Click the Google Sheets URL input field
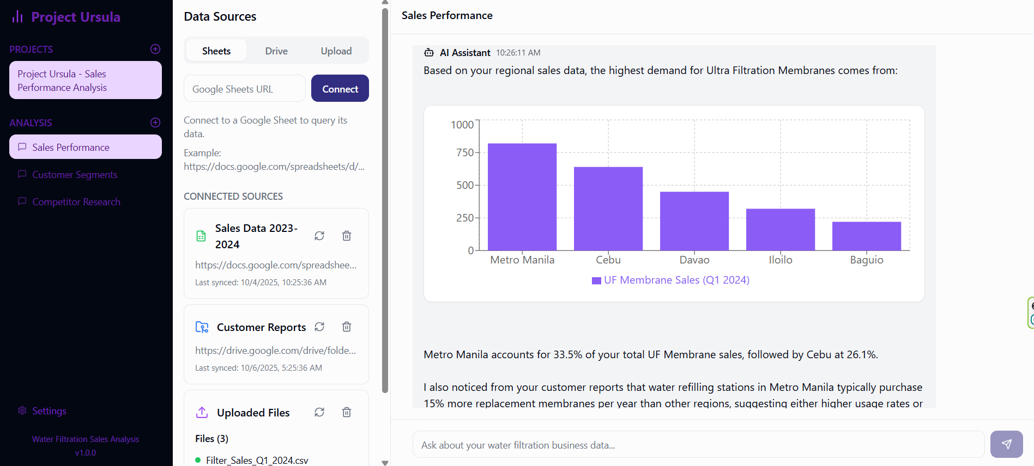 pos(245,89)
